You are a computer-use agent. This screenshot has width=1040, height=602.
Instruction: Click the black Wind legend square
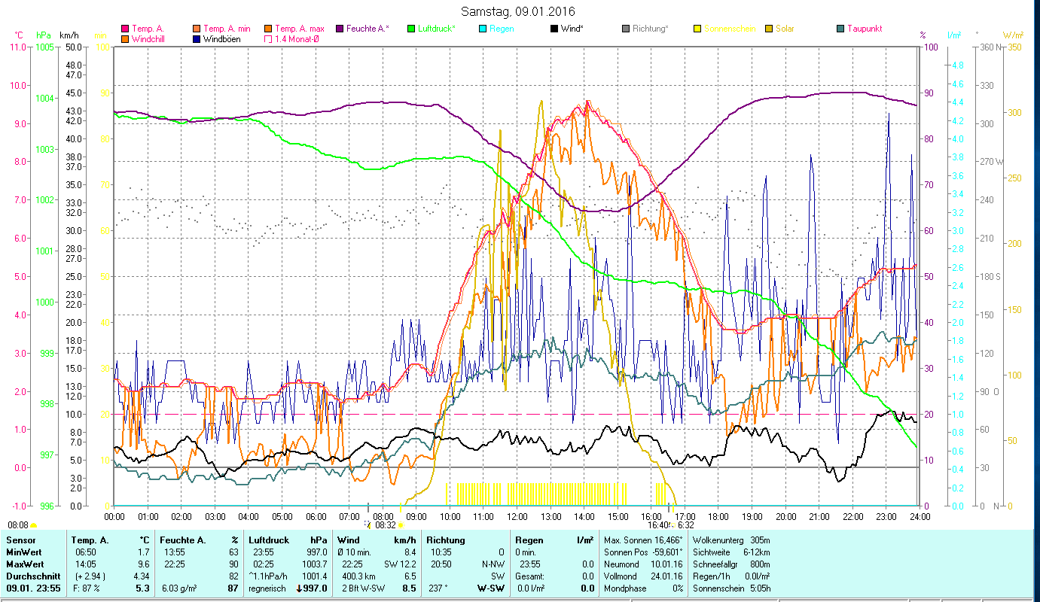point(554,29)
